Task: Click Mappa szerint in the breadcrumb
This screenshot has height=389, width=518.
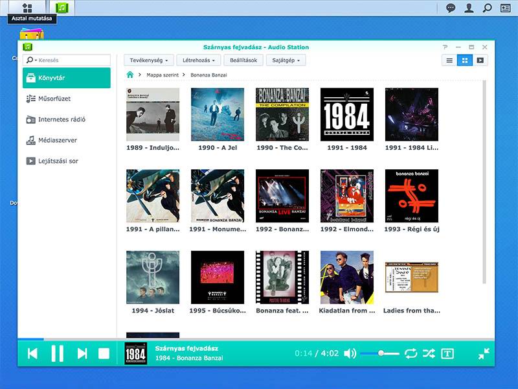Action: coord(163,75)
